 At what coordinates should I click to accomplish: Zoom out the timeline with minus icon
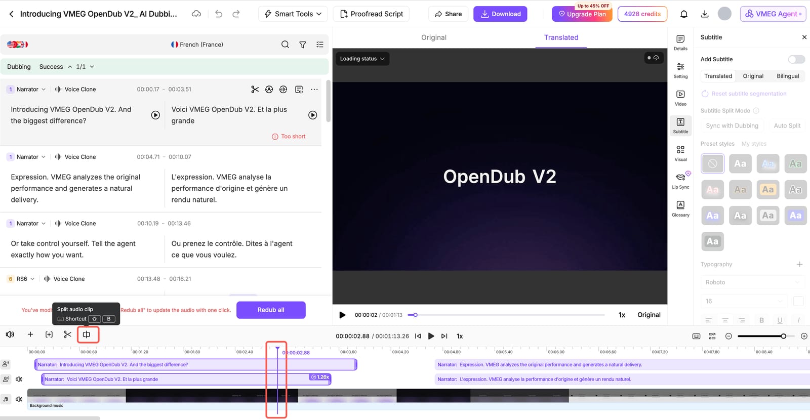click(728, 336)
